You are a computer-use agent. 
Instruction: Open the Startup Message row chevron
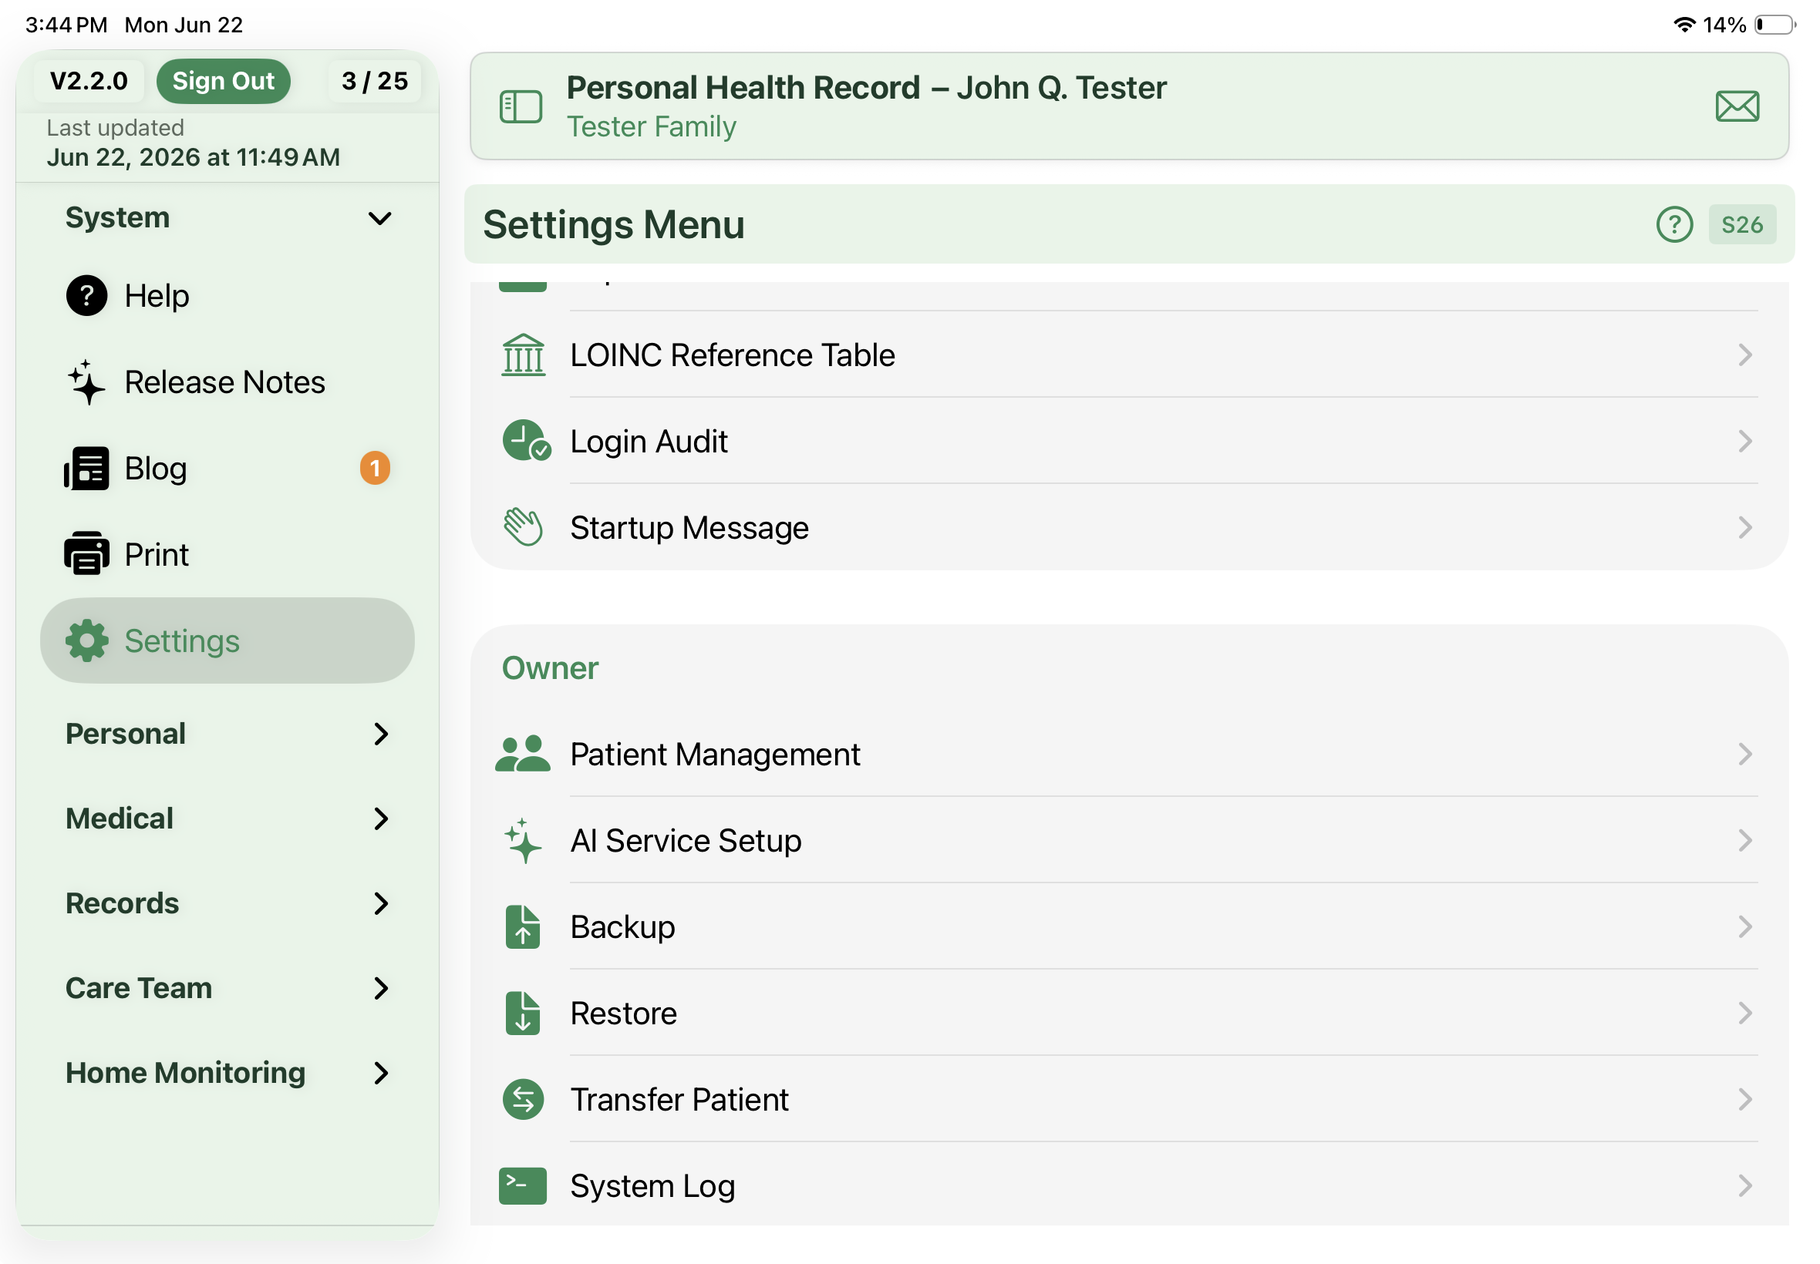click(1744, 526)
